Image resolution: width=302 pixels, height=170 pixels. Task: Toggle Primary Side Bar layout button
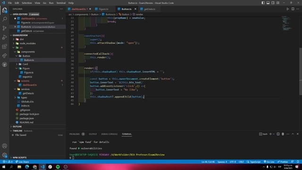pos(263,3)
